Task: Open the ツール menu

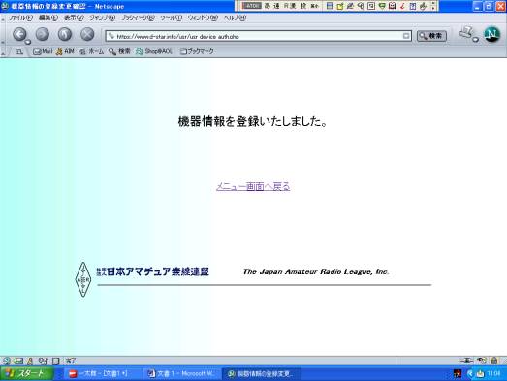Action: [x=171, y=17]
